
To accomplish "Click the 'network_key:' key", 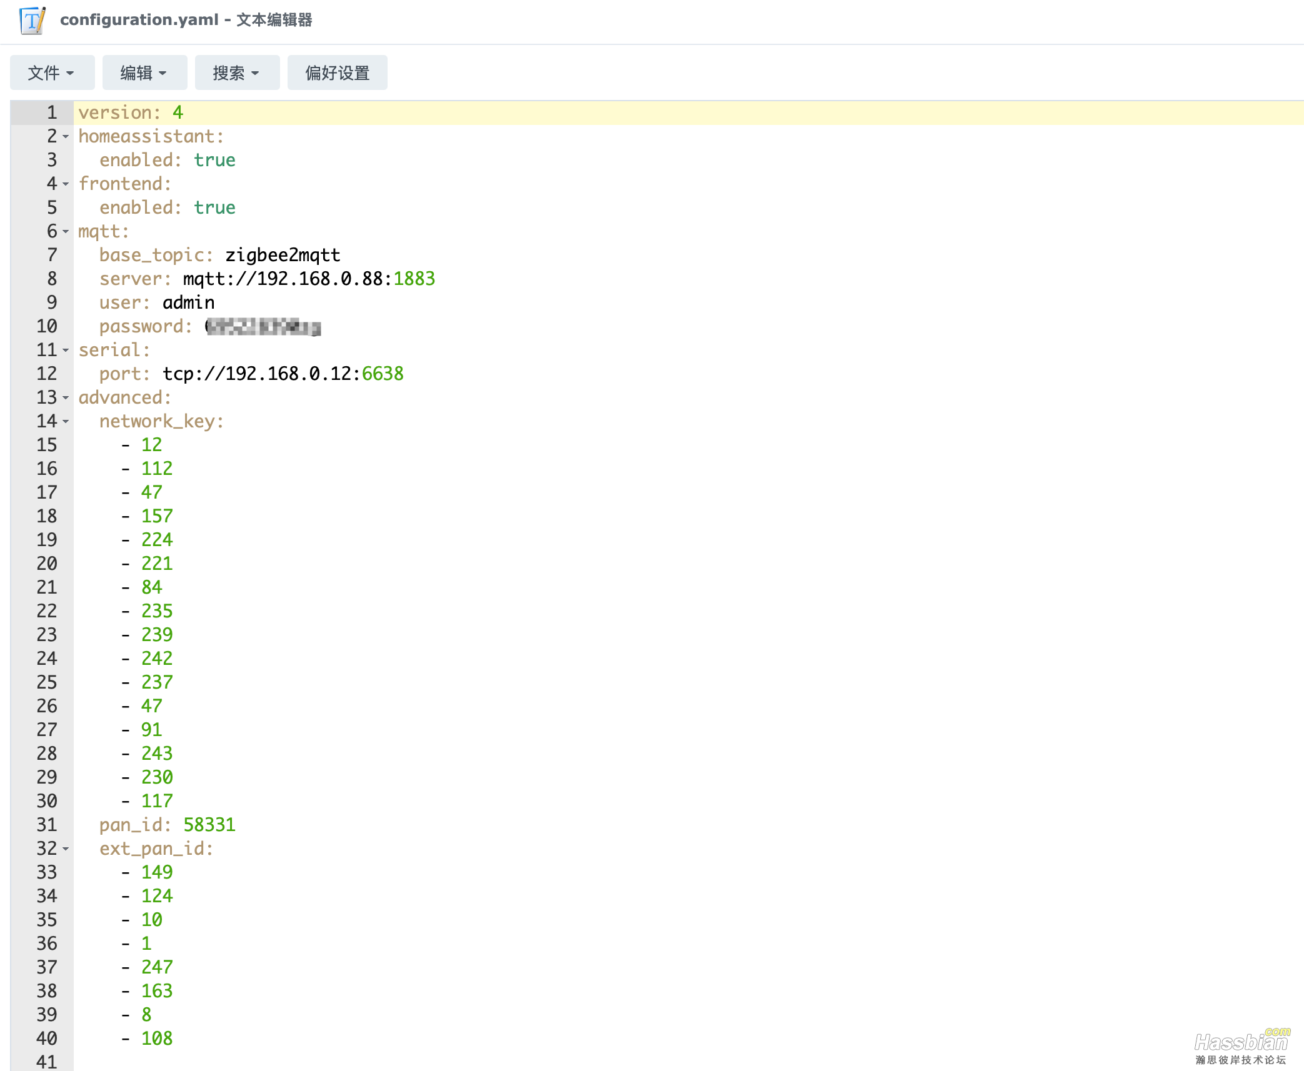I will pyautogui.click(x=162, y=422).
